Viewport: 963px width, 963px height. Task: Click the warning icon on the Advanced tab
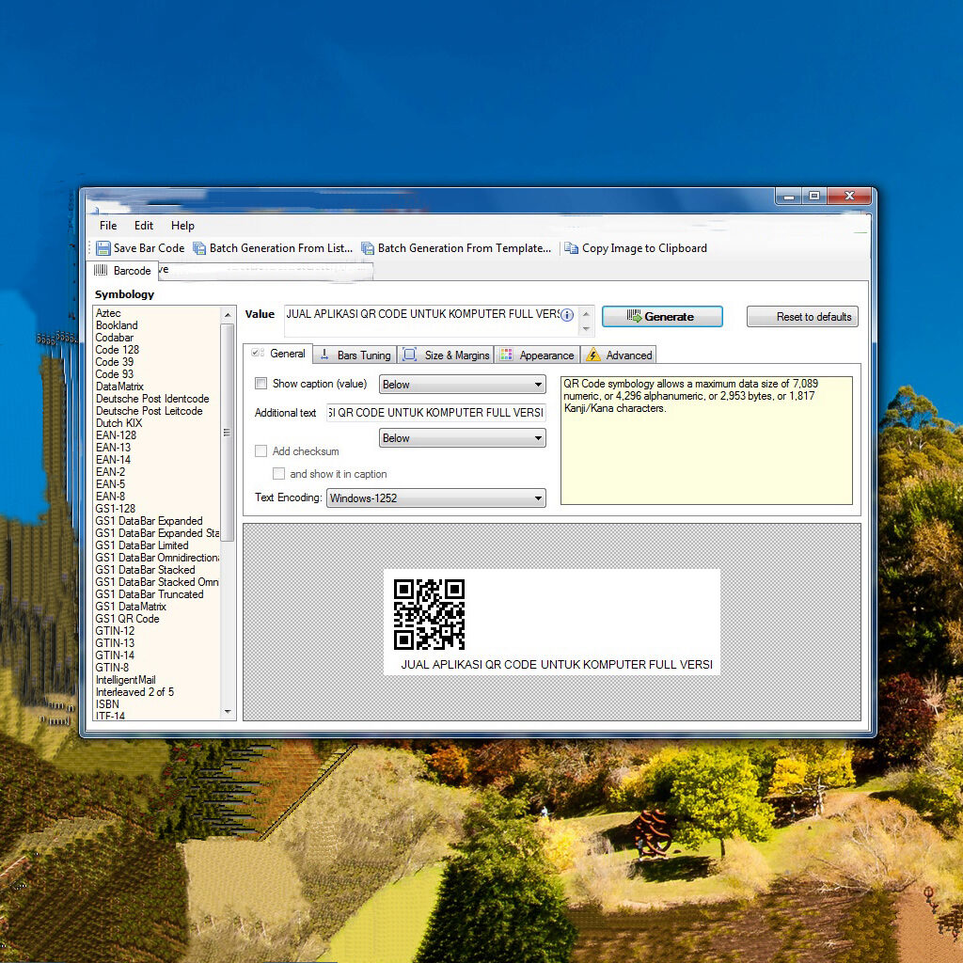point(594,355)
